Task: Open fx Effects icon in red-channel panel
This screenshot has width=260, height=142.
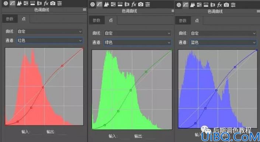Action: pyautogui.click(x=46, y=3)
